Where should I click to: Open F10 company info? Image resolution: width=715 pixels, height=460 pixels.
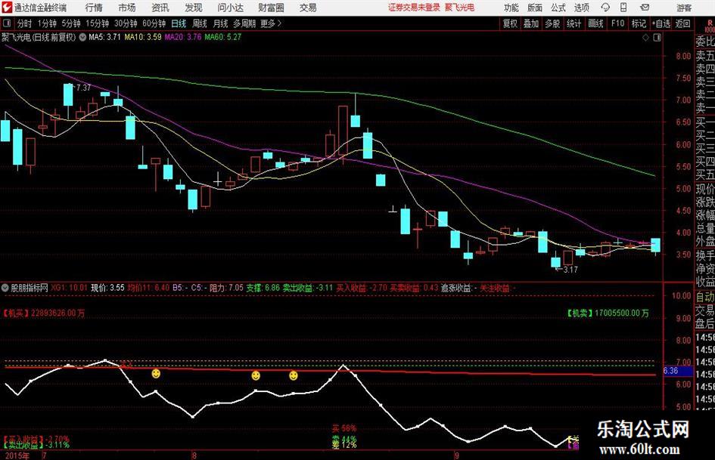[617, 23]
